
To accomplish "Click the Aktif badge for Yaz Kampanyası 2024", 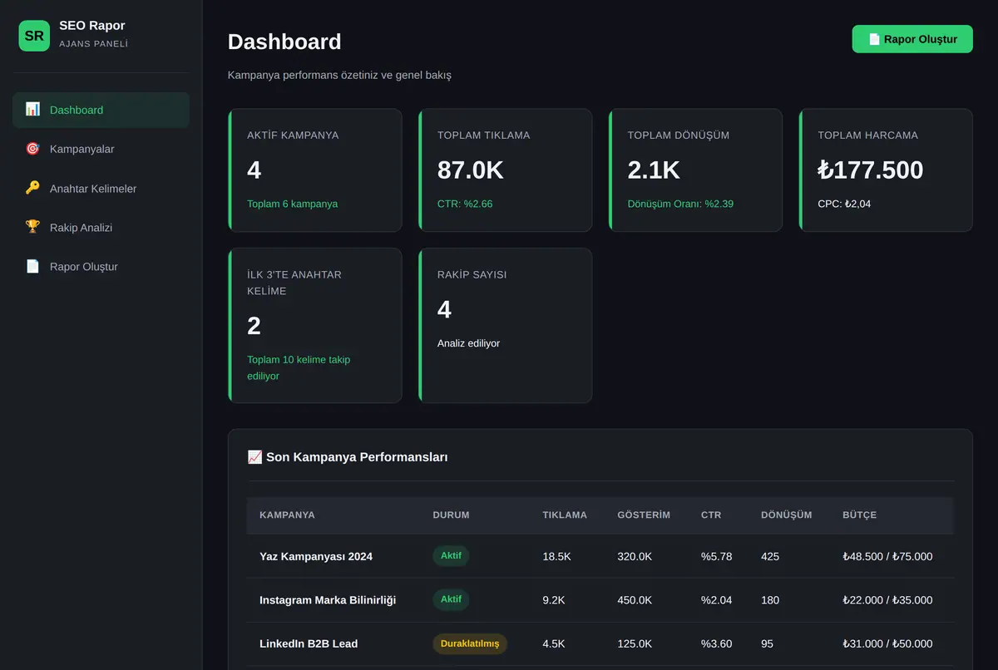I will coord(451,555).
